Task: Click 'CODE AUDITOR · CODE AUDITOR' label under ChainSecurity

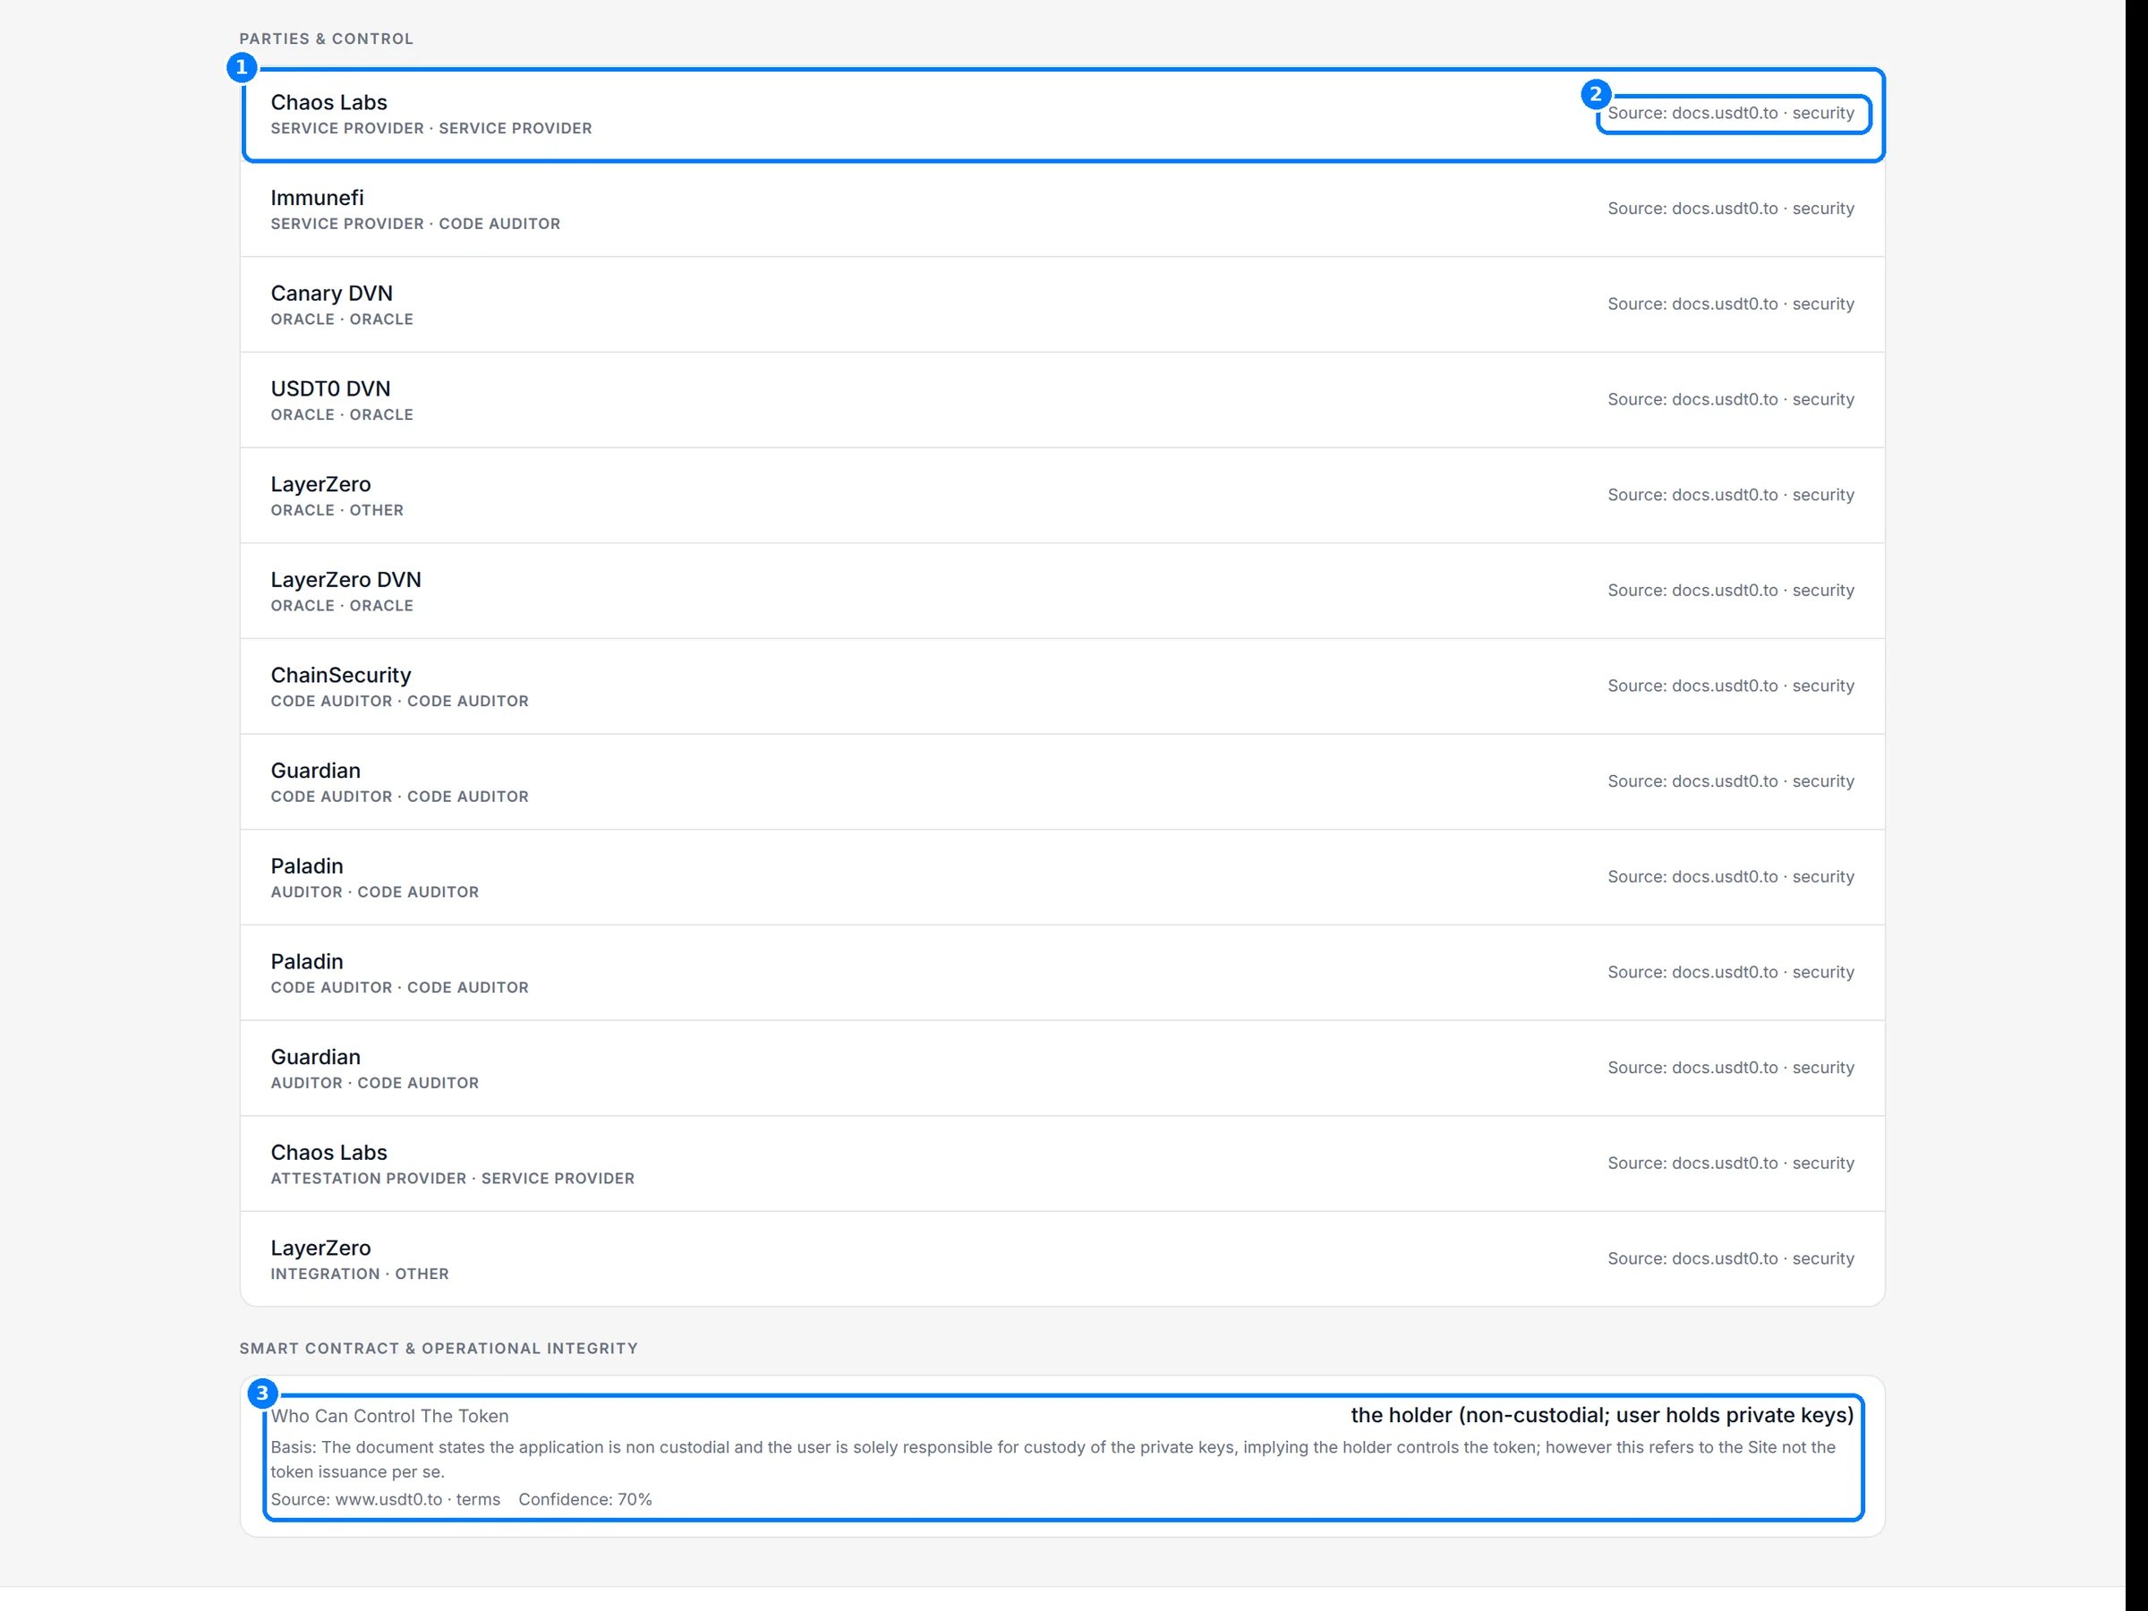Action: pos(400,701)
